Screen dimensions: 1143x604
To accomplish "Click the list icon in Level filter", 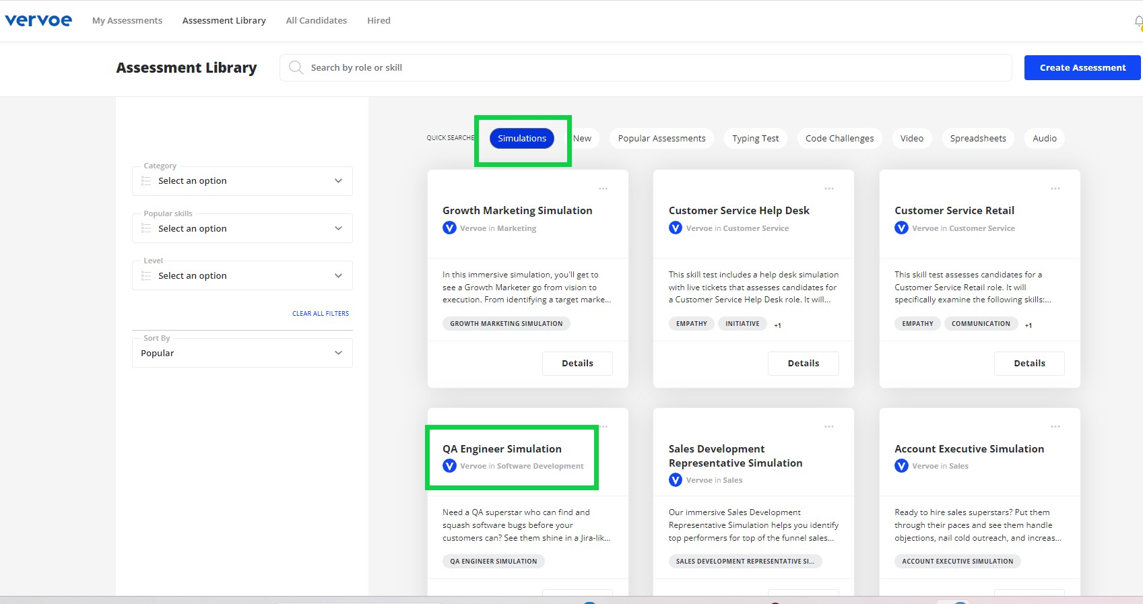I will coord(146,275).
